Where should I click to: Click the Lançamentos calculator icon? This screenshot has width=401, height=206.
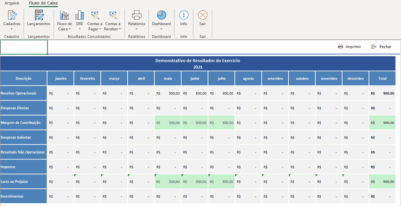(39, 15)
